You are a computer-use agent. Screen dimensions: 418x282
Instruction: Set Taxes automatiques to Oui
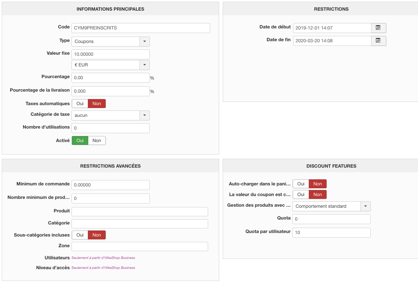(80, 104)
